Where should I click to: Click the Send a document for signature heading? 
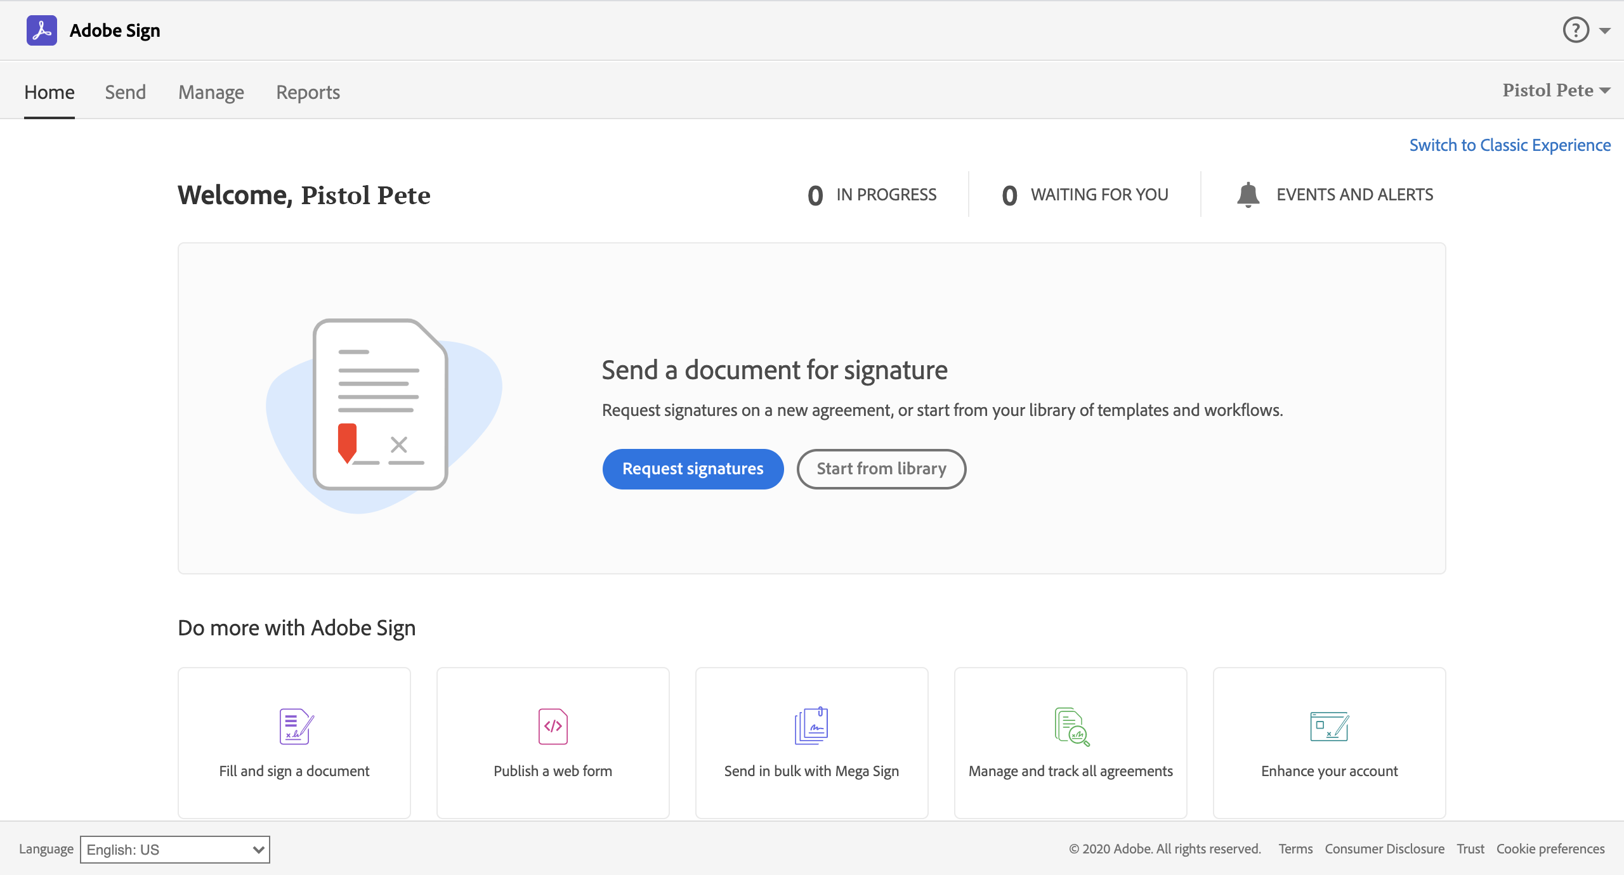[x=775, y=370]
